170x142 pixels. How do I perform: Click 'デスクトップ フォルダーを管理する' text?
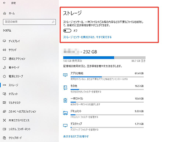click(x=84, y=130)
